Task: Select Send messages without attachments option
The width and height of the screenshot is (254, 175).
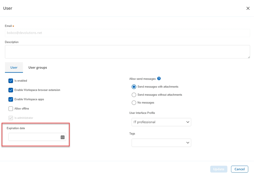Action: point(134,95)
